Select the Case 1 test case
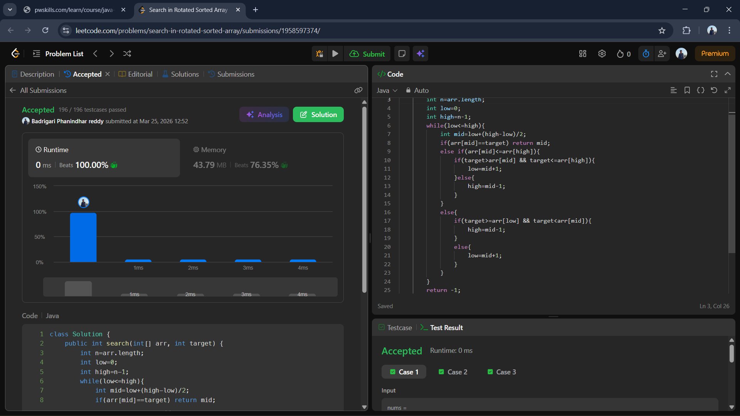The height and width of the screenshot is (416, 740). tap(404, 372)
